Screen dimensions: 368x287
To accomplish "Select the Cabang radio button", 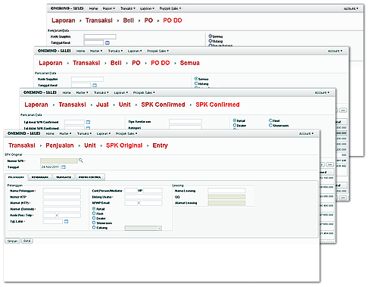I will pyautogui.click(x=94, y=227).
